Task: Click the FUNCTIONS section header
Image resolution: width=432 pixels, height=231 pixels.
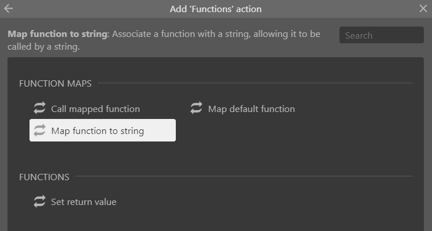Action: coord(45,177)
